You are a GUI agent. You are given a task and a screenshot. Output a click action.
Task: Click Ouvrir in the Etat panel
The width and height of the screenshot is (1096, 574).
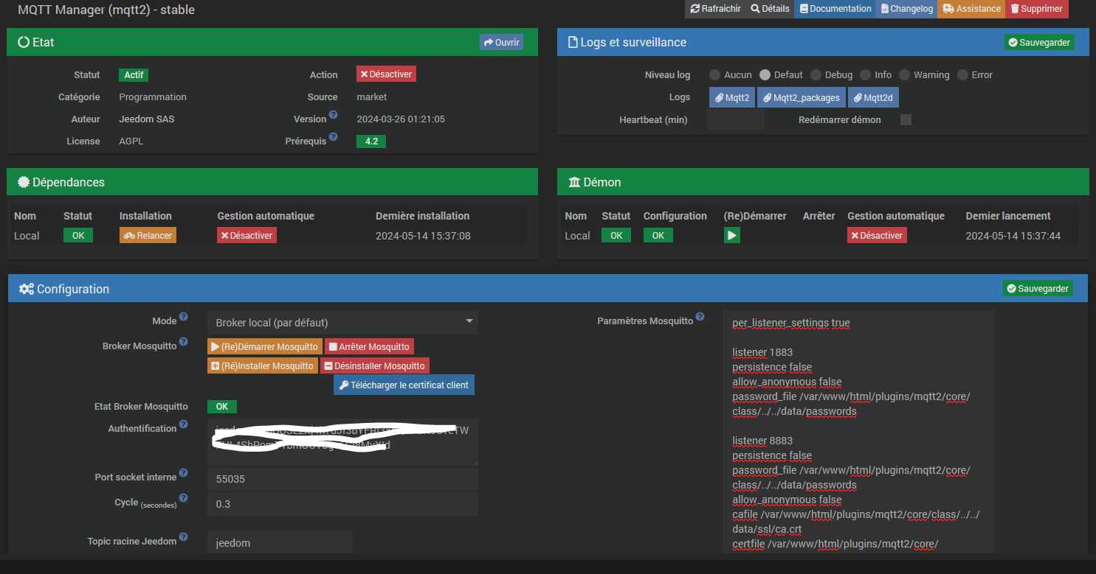pyautogui.click(x=501, y=42)
